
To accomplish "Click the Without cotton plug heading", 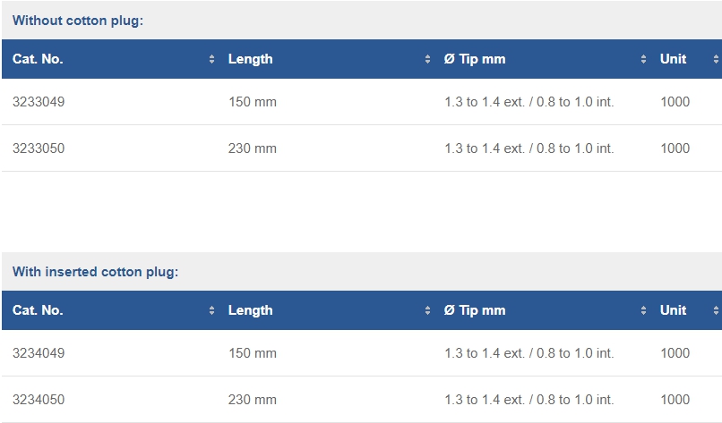I will 78,21.
